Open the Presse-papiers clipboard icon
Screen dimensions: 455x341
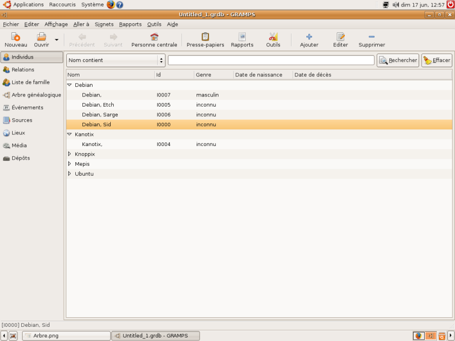click(x=205, y=37)
